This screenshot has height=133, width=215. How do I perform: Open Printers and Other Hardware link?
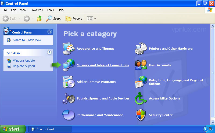[171, 49]
